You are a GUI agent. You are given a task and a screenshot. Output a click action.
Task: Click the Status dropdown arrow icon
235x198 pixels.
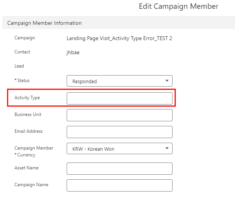[167, 81]
